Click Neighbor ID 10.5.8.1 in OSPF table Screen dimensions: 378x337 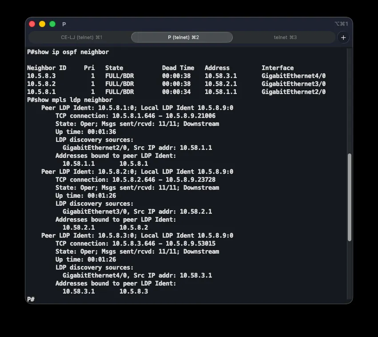41,92
